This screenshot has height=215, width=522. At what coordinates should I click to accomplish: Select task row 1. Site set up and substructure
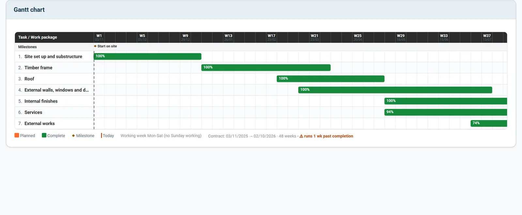click(x=54, y=56)
